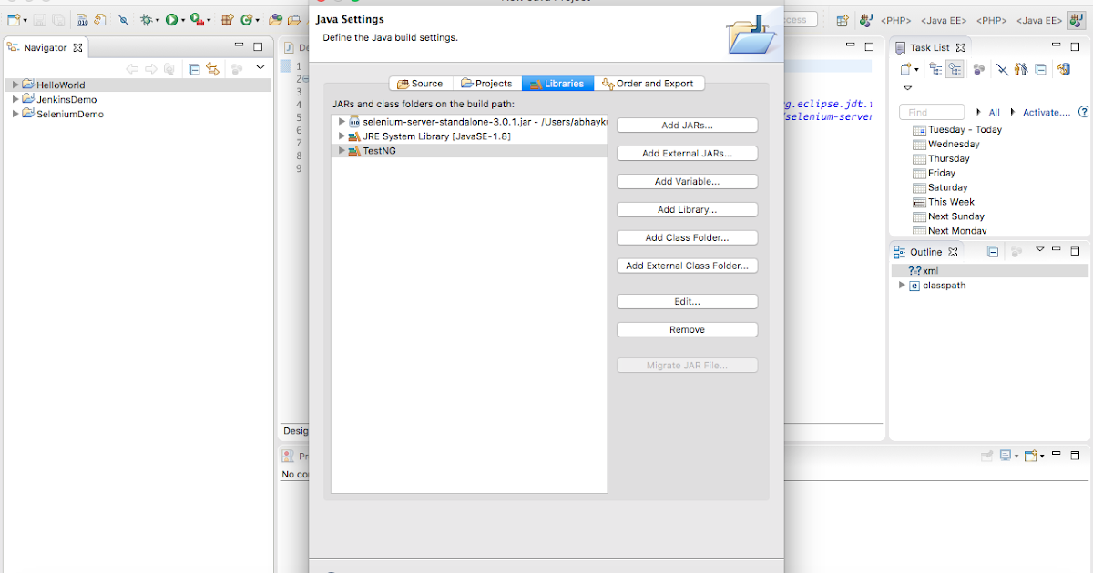Viewport: 1093px width, 573px height.
Task: Open a perspective with the perspective icon
Action: click(x=842, y=19)
